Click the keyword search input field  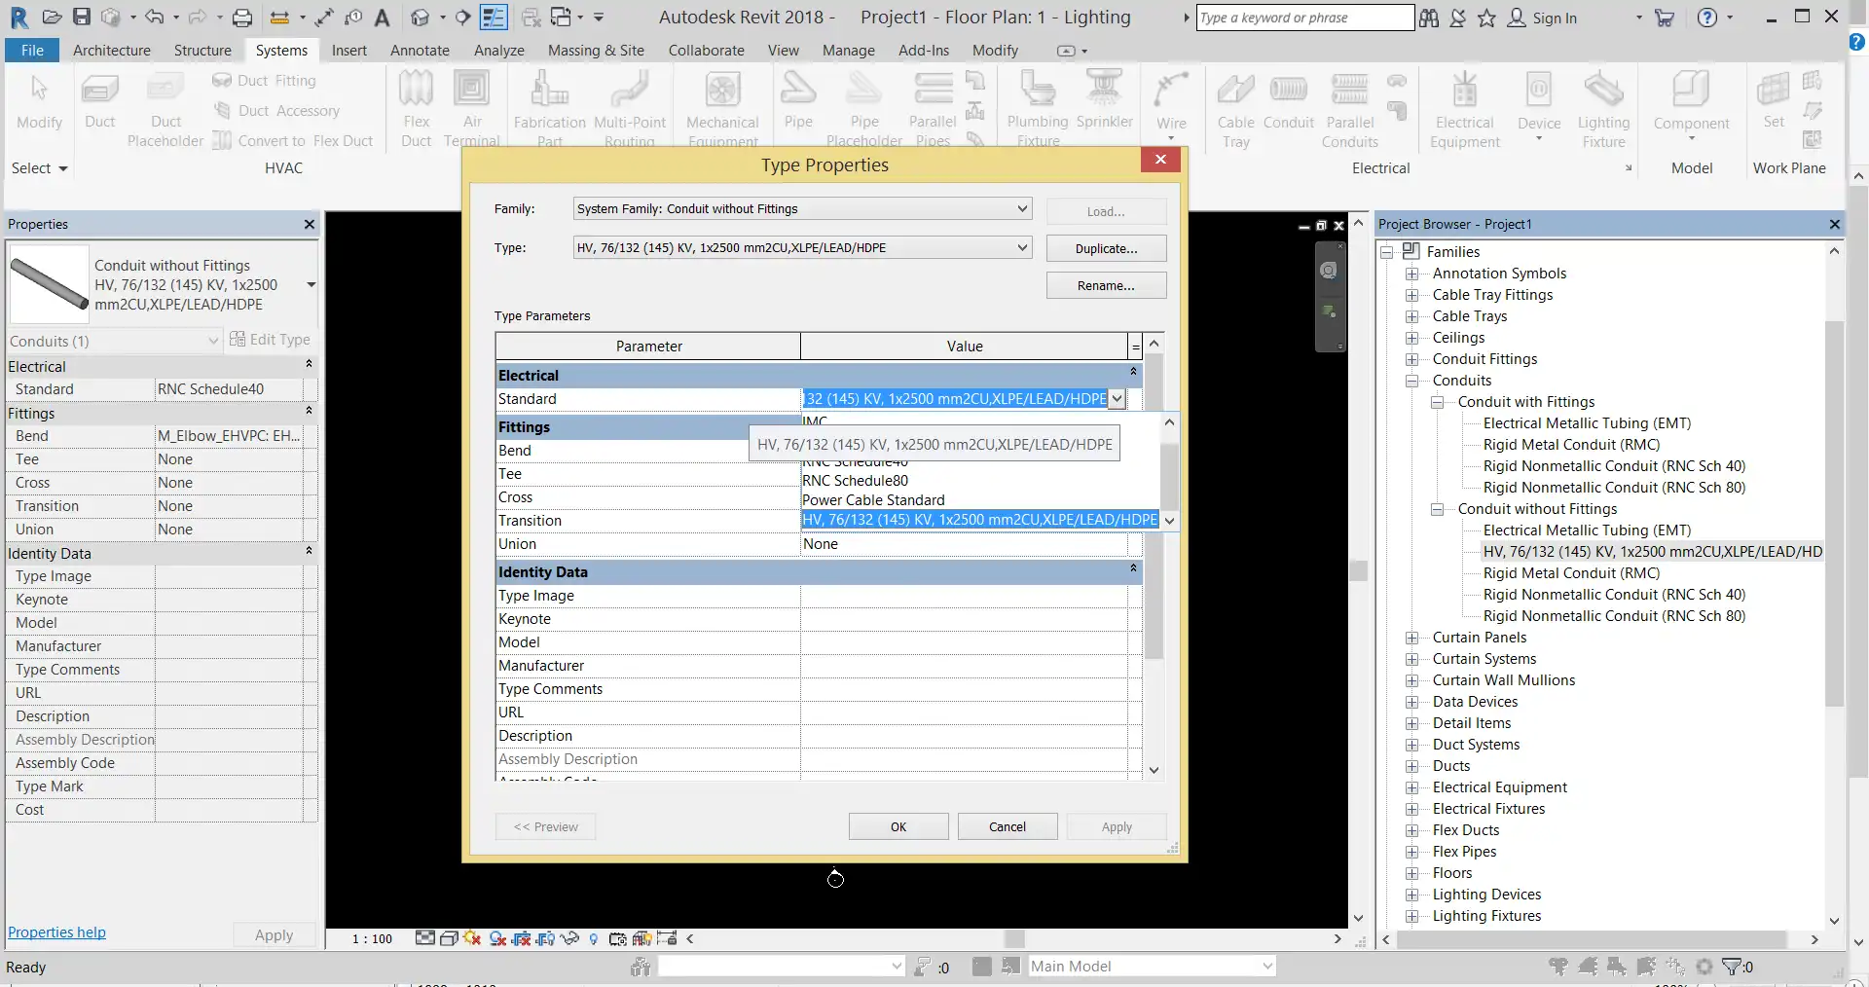1302,18
